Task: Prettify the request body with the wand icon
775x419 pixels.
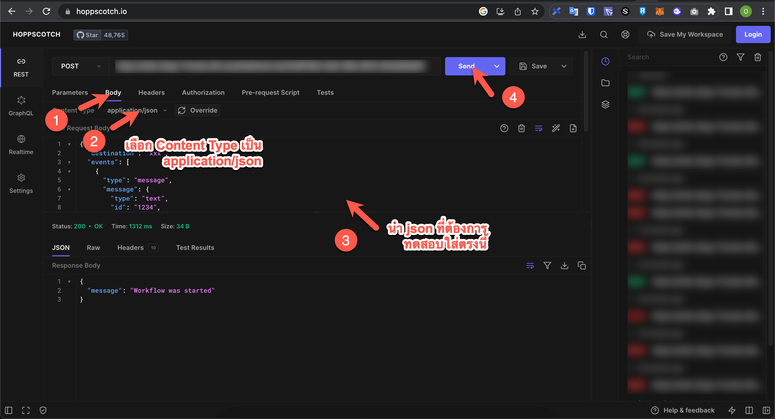Action: (556, 128)
